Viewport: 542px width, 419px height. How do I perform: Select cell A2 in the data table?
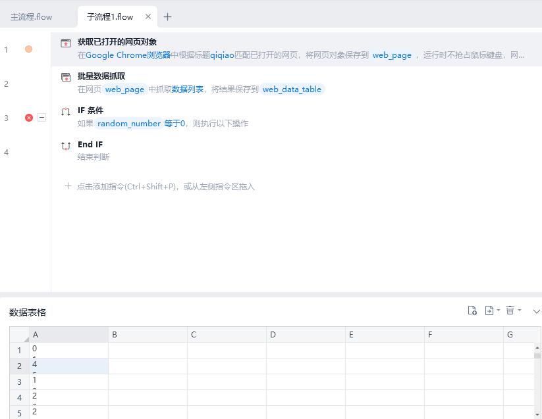[68, 366]
